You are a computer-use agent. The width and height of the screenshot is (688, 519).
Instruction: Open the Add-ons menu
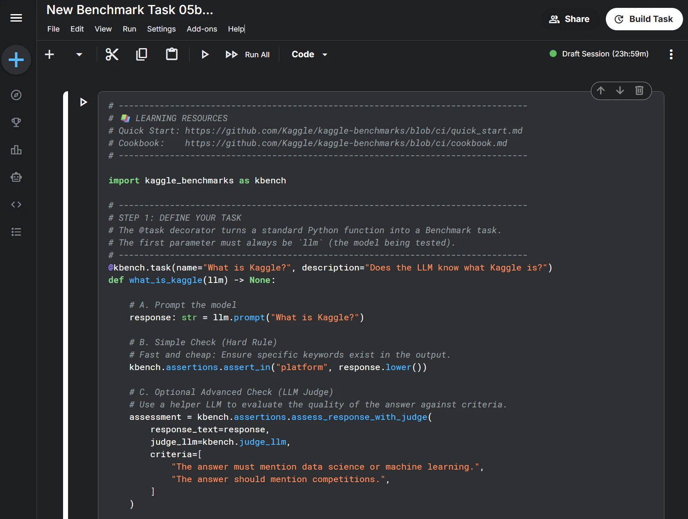click(x=202, y=29)
